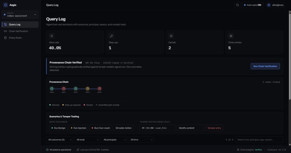Open the alice@corp account menu
This screenshot has width=291, height=153.
coord(275,5)
